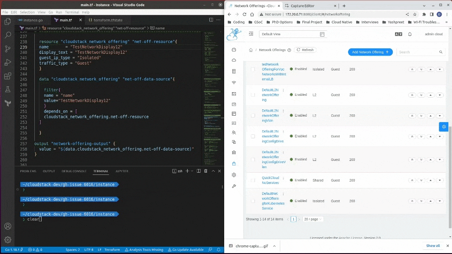Open the browser tab search chevron
Viewport: 452px width, 254px height.
[424, 5]
